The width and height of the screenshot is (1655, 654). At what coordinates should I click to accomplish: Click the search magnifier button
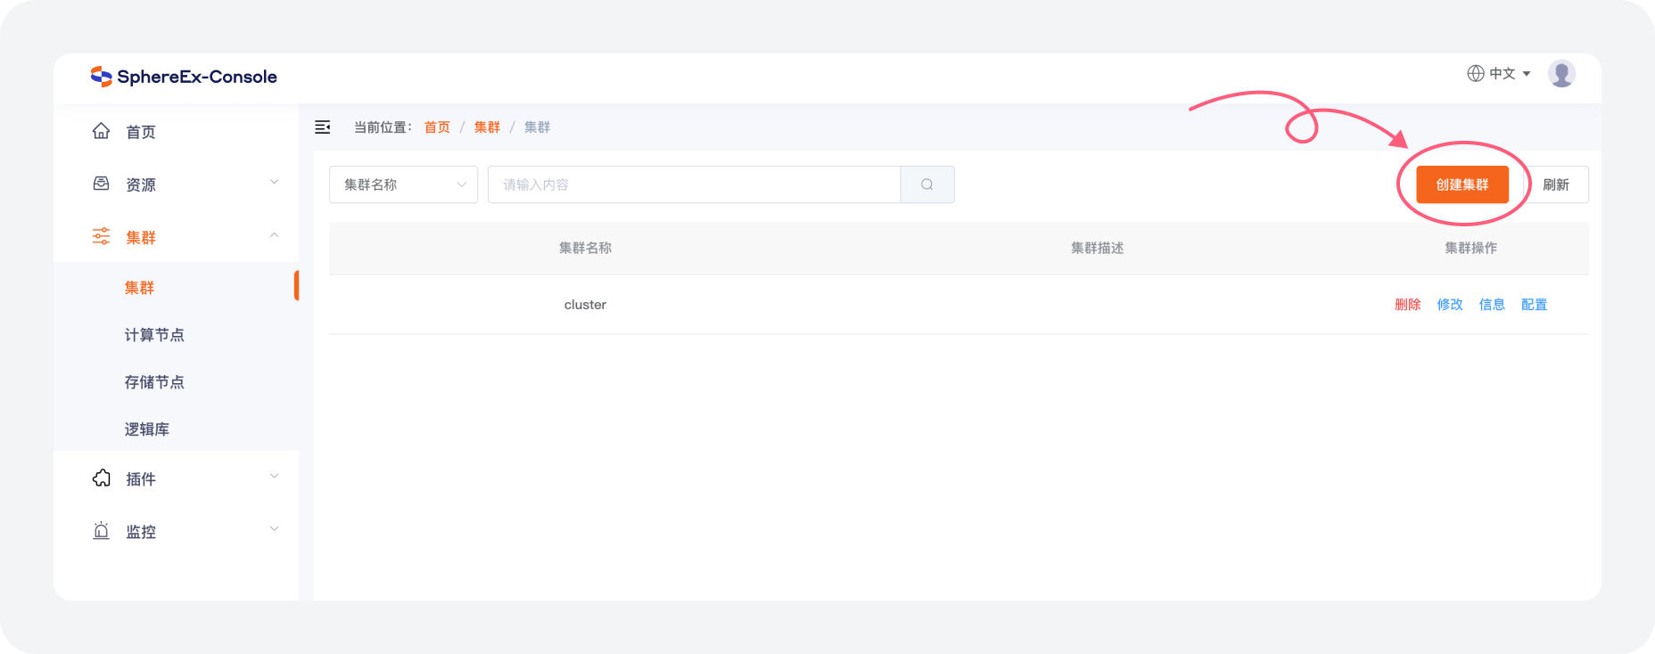click(927, 184)
